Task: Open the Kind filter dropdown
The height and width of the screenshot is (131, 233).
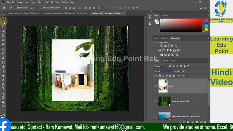Action: pos(161,66)
